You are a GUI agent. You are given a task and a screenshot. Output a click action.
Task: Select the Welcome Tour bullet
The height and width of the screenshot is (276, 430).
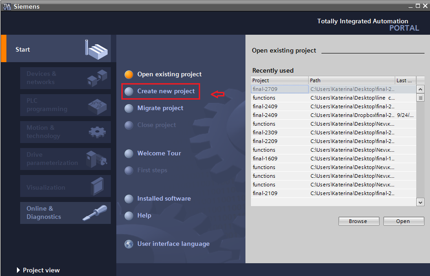[x=129, y=154]
